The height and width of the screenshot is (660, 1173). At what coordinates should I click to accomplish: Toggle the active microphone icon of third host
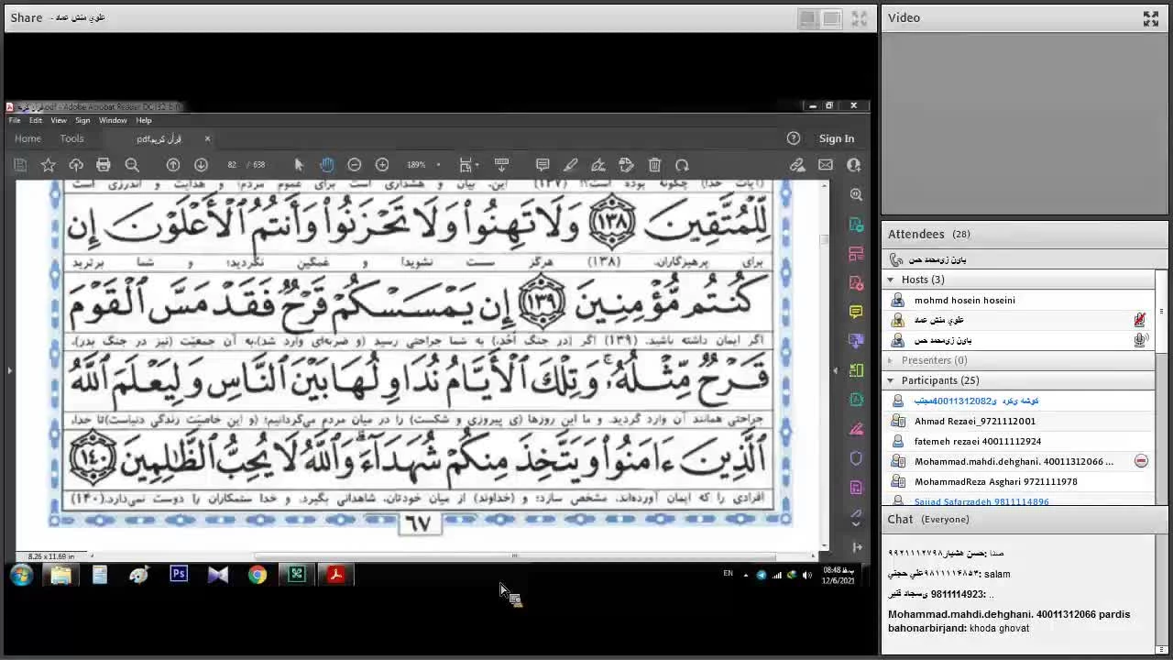[x=1139, y=340]
